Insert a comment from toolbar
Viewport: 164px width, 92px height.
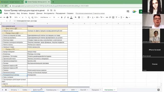tap(110, 17)
